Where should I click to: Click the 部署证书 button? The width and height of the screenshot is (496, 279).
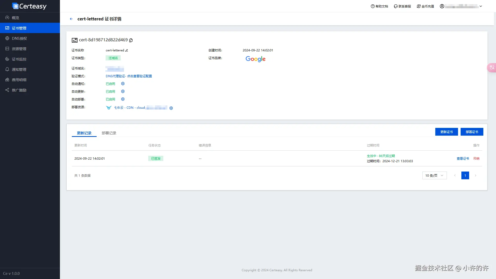point(472,132)
